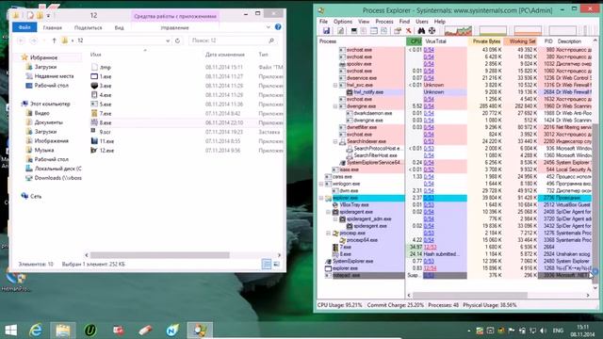The image size is (603, 339).
Task: Open the 12/53 VirusTotal result for 7.exe
Action: 430,247
